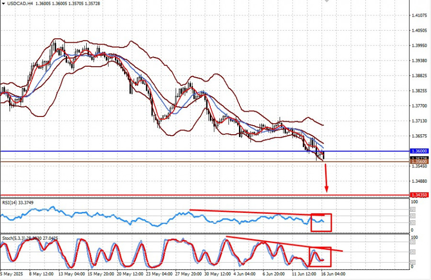Click the 1.38825 price axis label

click(x=420, y=75)
